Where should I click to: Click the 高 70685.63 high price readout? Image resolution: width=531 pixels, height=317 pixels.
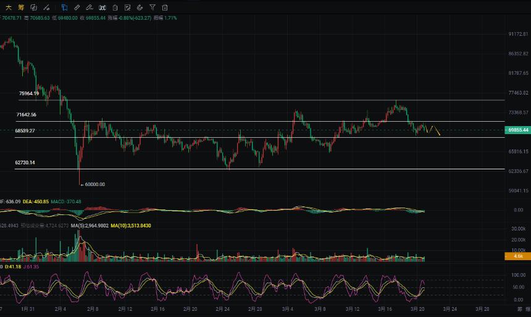point(37,18)
